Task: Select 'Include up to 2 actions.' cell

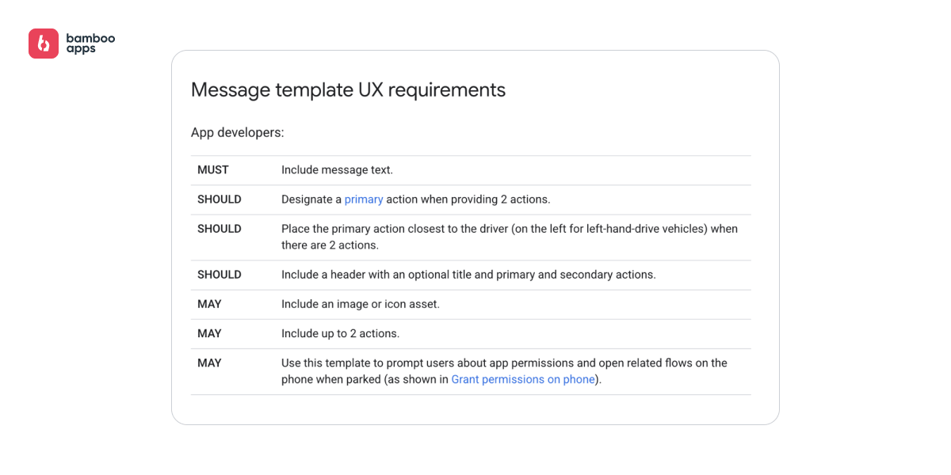Action: click(341, 333)
